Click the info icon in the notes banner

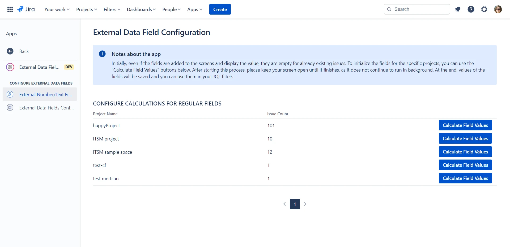[102, 54]
